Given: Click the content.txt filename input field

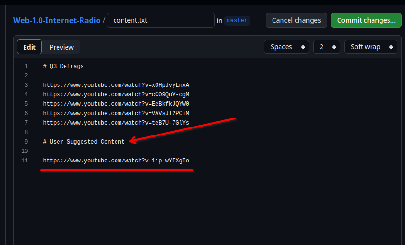Looking at the screenshot, I should (161, 20).
